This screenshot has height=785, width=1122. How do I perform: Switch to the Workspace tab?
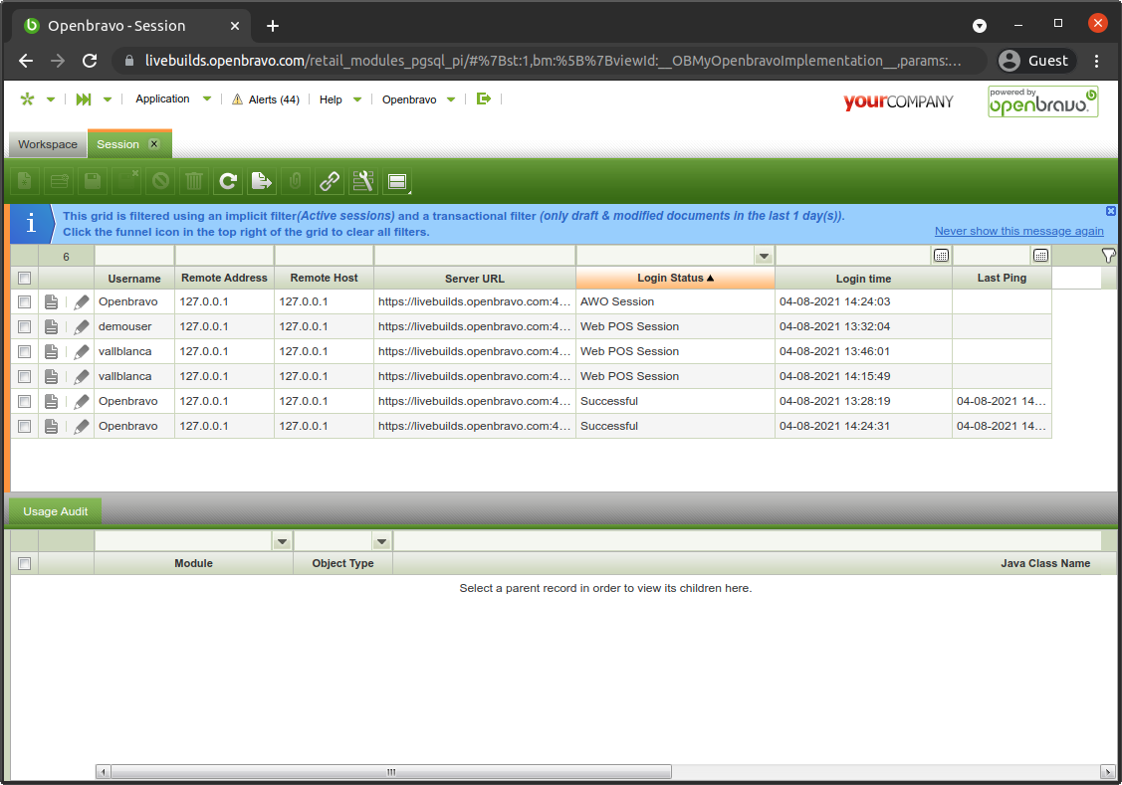(47, 145)
